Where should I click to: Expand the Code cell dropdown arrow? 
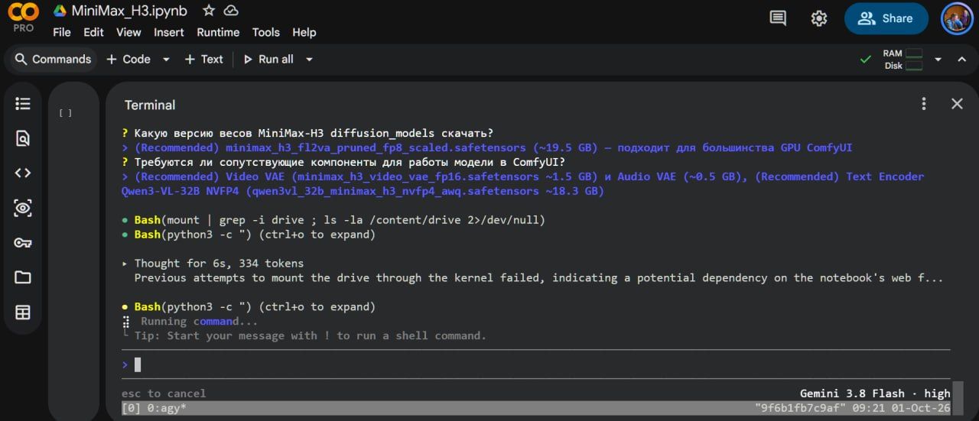[166, 59]
